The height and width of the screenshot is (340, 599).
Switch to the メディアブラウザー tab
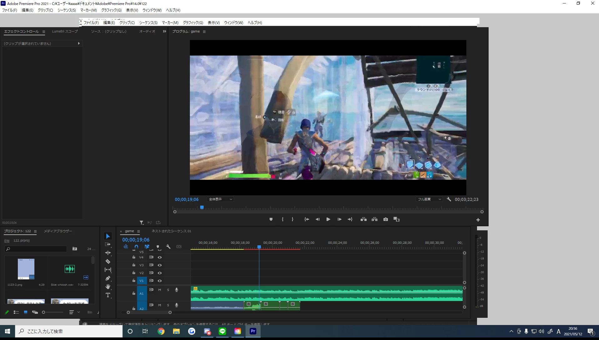[58, 231]
